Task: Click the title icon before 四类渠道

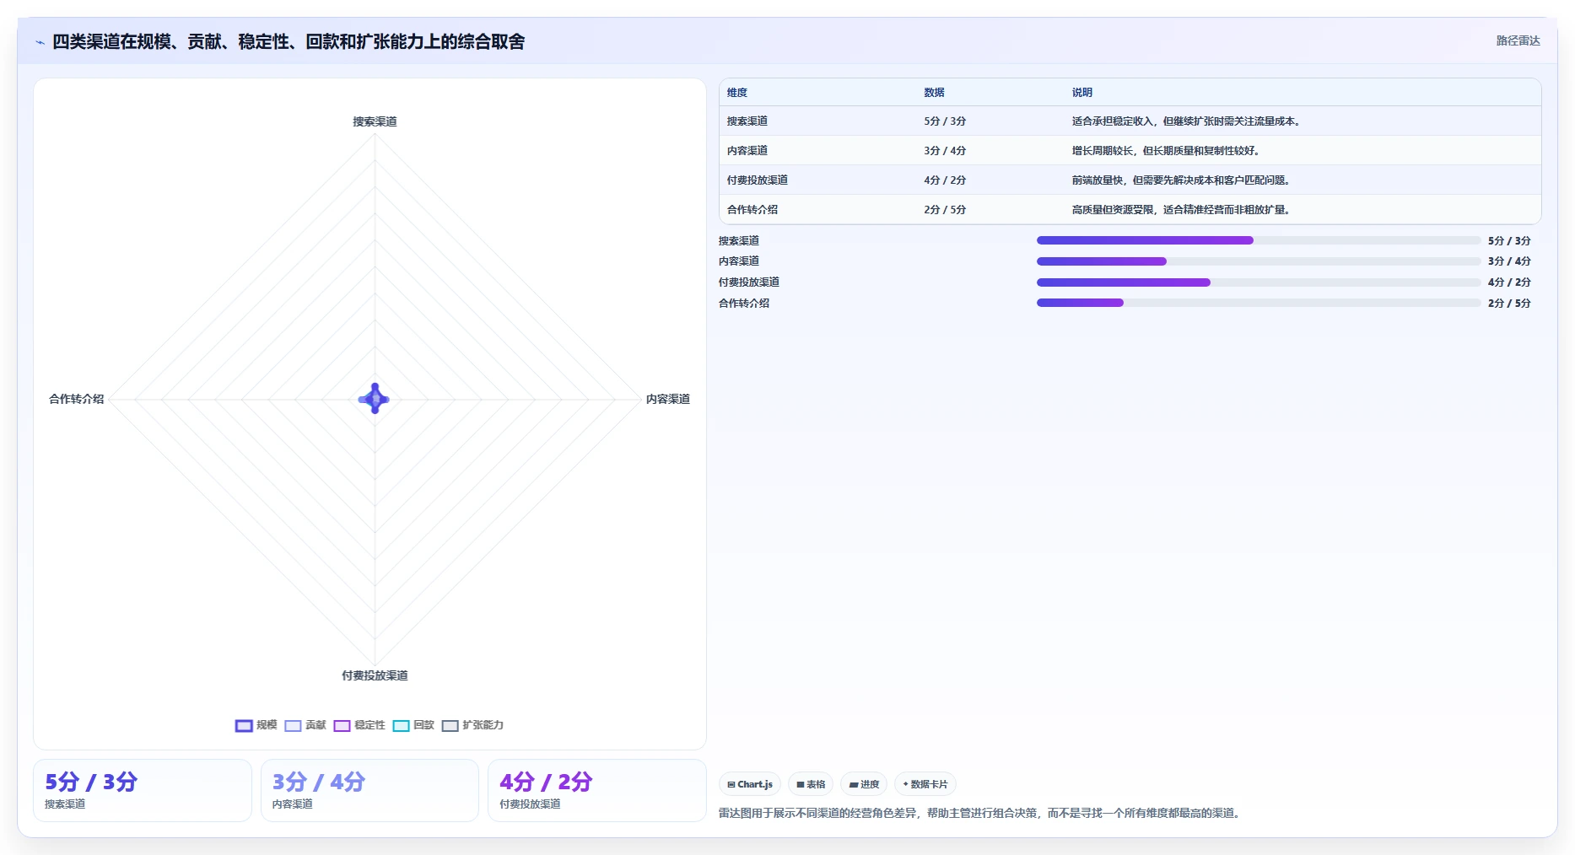Action: click(40, 41)
